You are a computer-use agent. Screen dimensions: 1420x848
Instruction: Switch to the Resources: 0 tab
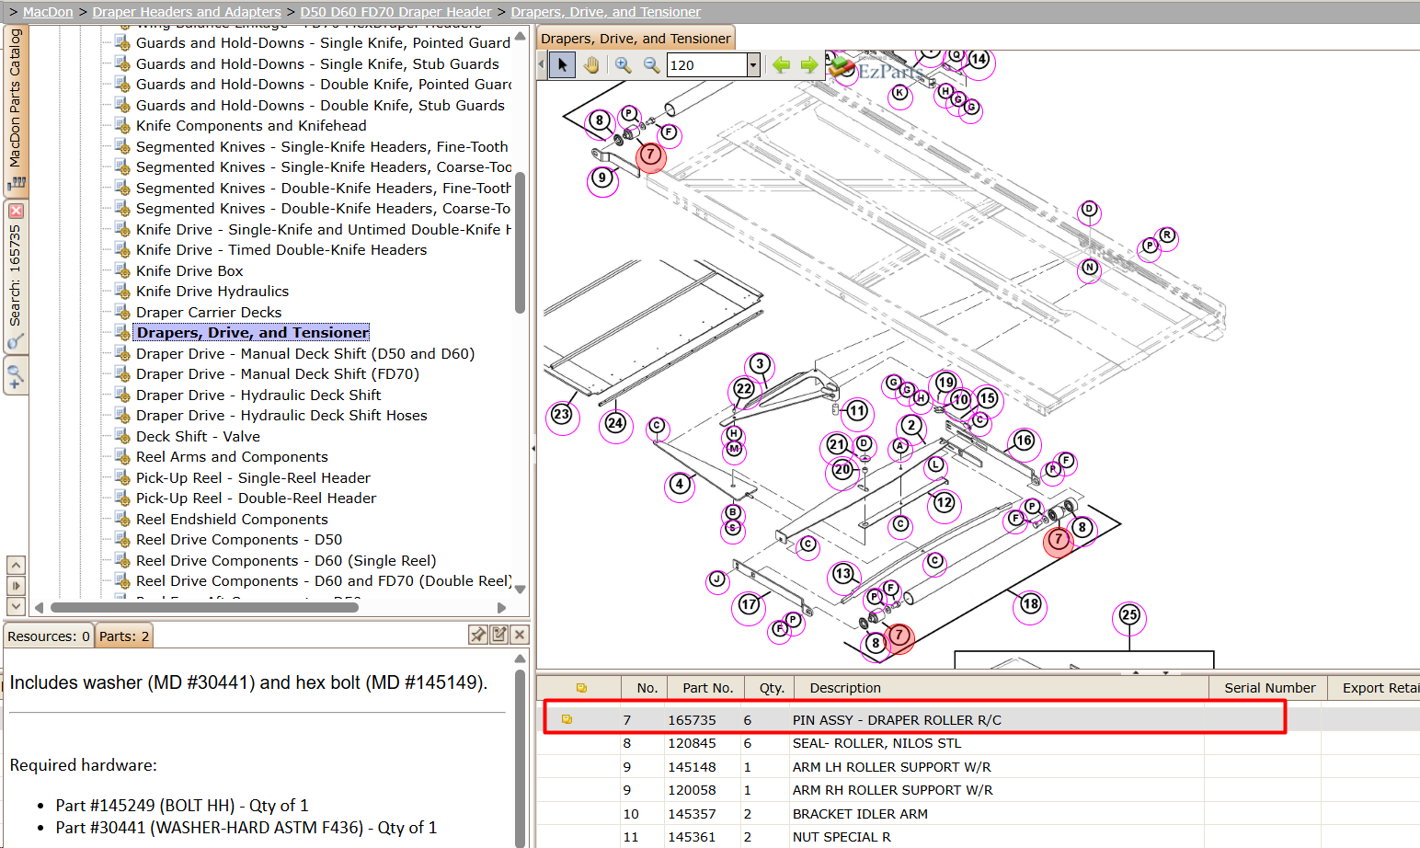48,636
